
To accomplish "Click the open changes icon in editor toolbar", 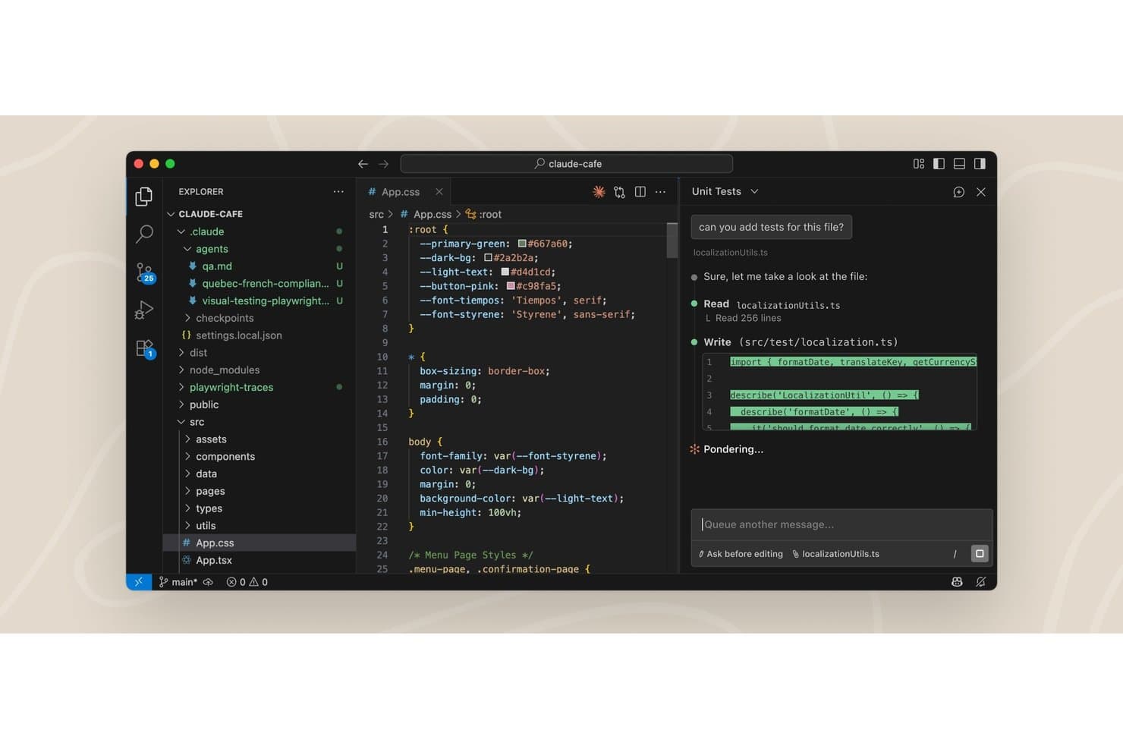I will [619, 192].
